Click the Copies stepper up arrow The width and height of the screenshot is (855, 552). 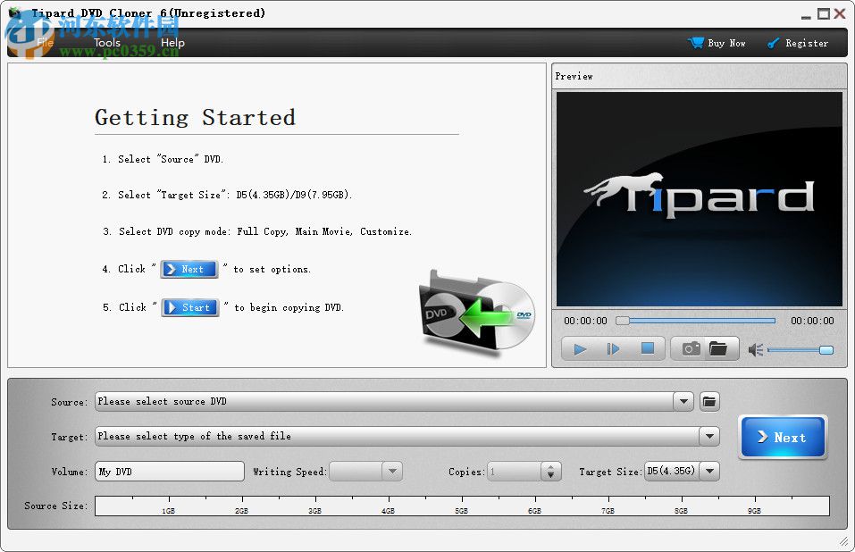coord(551,465)
